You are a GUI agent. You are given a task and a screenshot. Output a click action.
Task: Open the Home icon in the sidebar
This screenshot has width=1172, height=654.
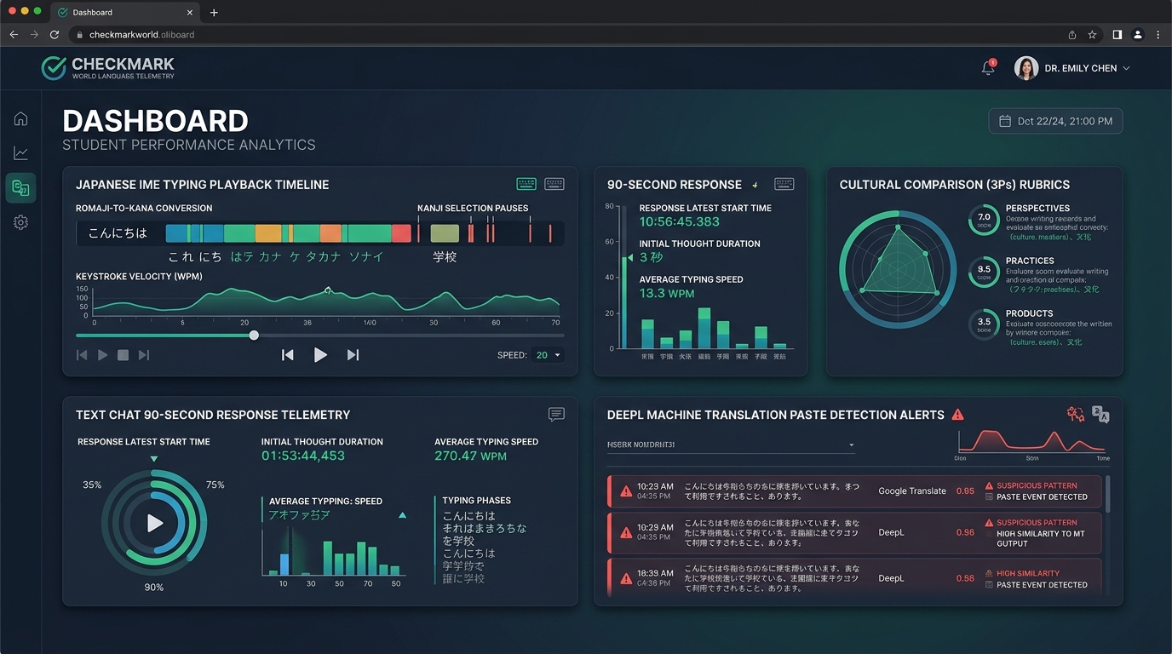click(x=20, y=119)
